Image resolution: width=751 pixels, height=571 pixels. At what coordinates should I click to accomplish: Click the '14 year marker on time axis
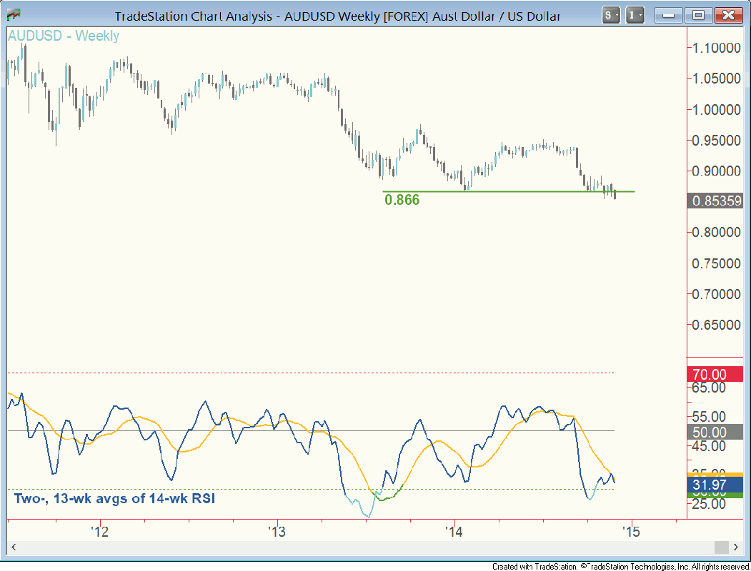454,532
